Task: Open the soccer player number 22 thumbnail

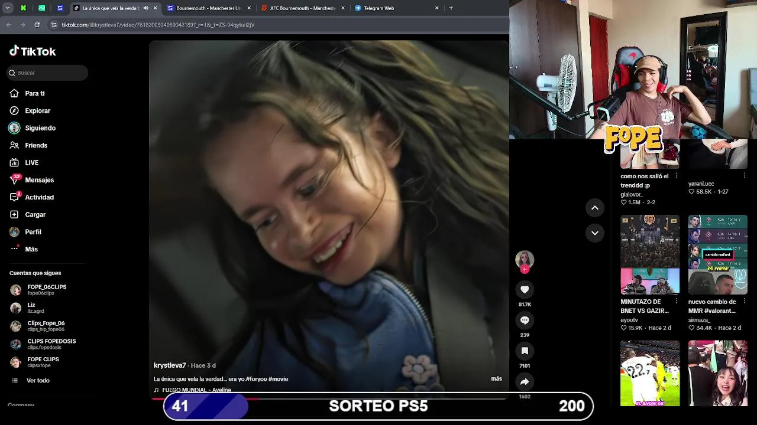Action: (650, 373)
